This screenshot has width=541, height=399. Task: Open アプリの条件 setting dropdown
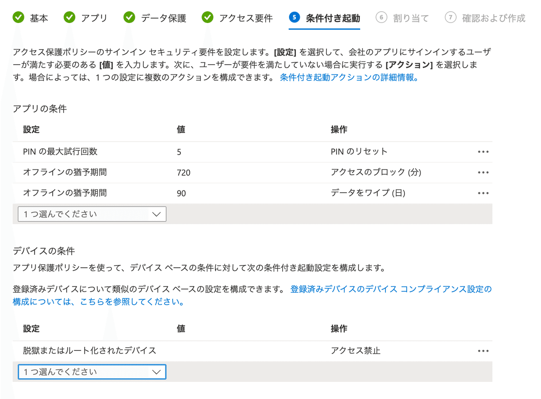[92, 214]
